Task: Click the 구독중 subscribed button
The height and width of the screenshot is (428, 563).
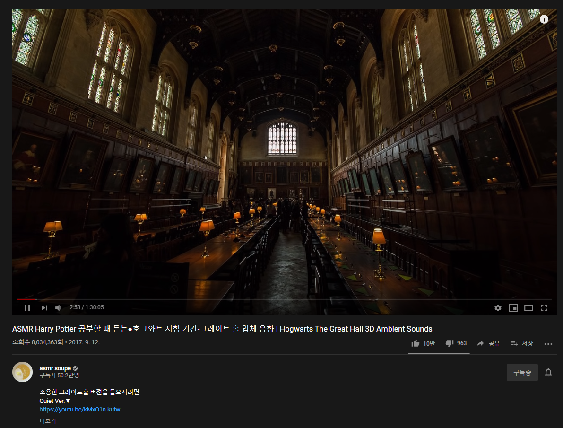Action: click(x=522, y=372)
